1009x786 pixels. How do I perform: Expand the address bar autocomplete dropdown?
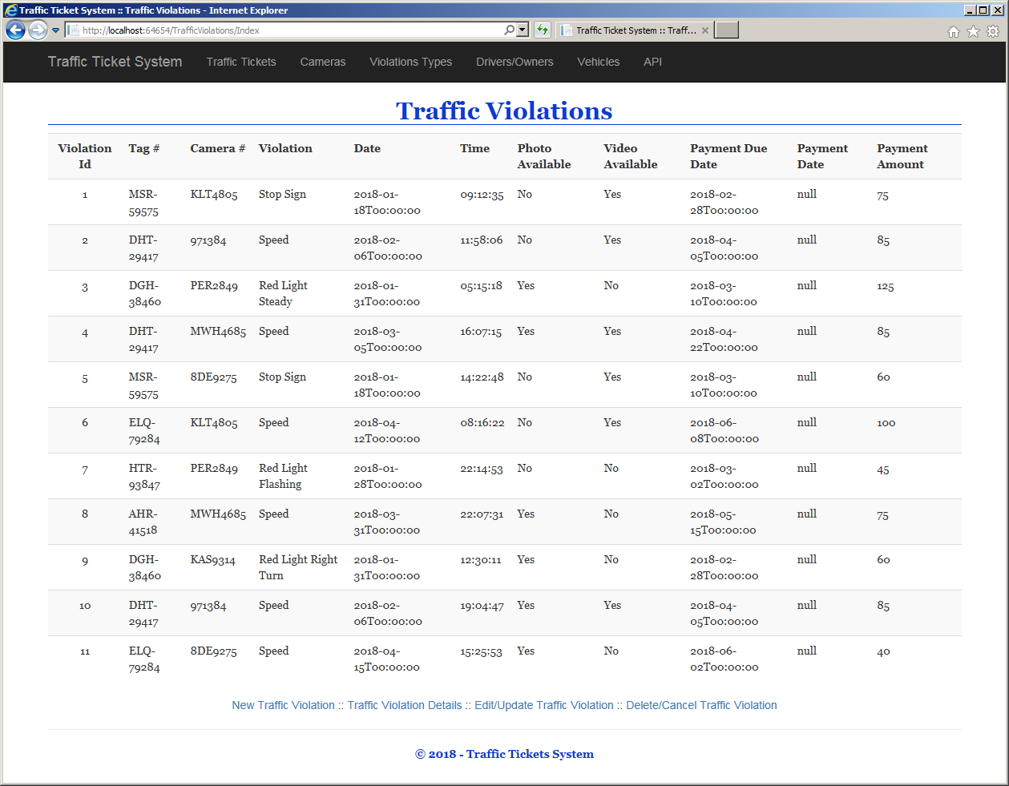[523, 30]
